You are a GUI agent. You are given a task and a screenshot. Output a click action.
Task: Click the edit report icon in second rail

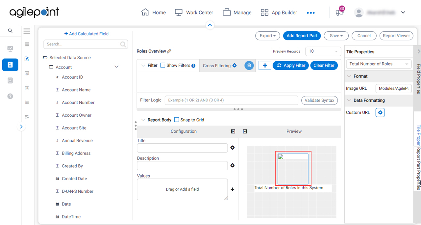[x=27, y=59]
